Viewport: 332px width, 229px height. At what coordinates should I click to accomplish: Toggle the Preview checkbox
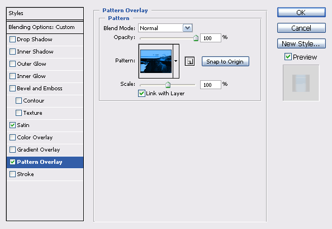pos(288,57)
